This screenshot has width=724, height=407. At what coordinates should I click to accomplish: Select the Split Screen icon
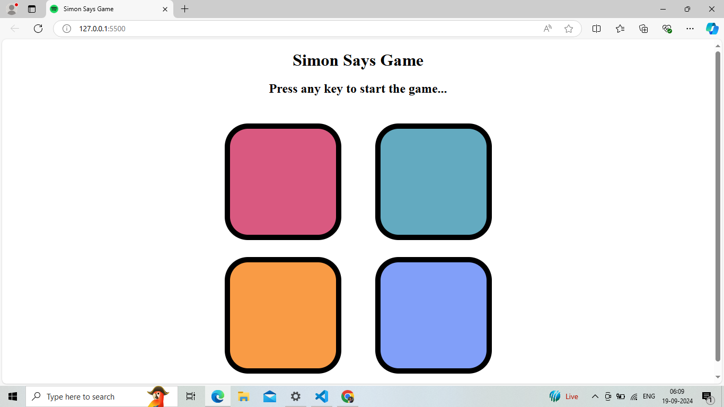pyautogui.click(x=596, y=29)
